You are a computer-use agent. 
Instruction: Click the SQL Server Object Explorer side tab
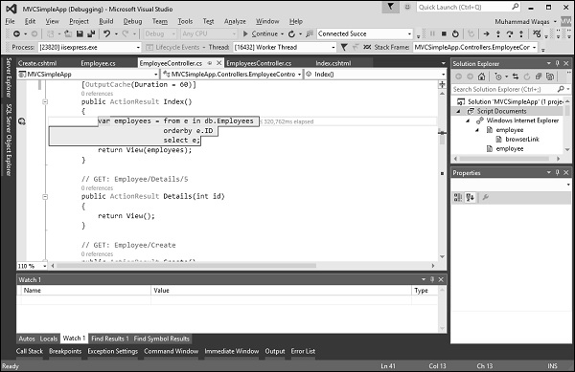tap(9, 140)
